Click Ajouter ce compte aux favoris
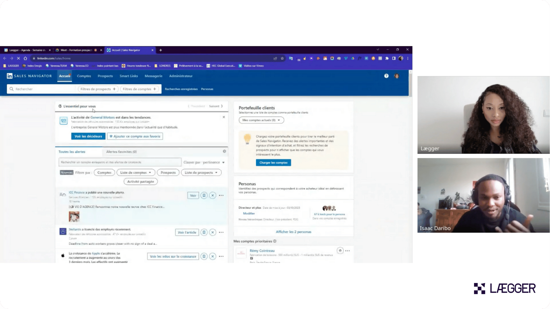This screenshot has height=309, width=550. point(135,136)
